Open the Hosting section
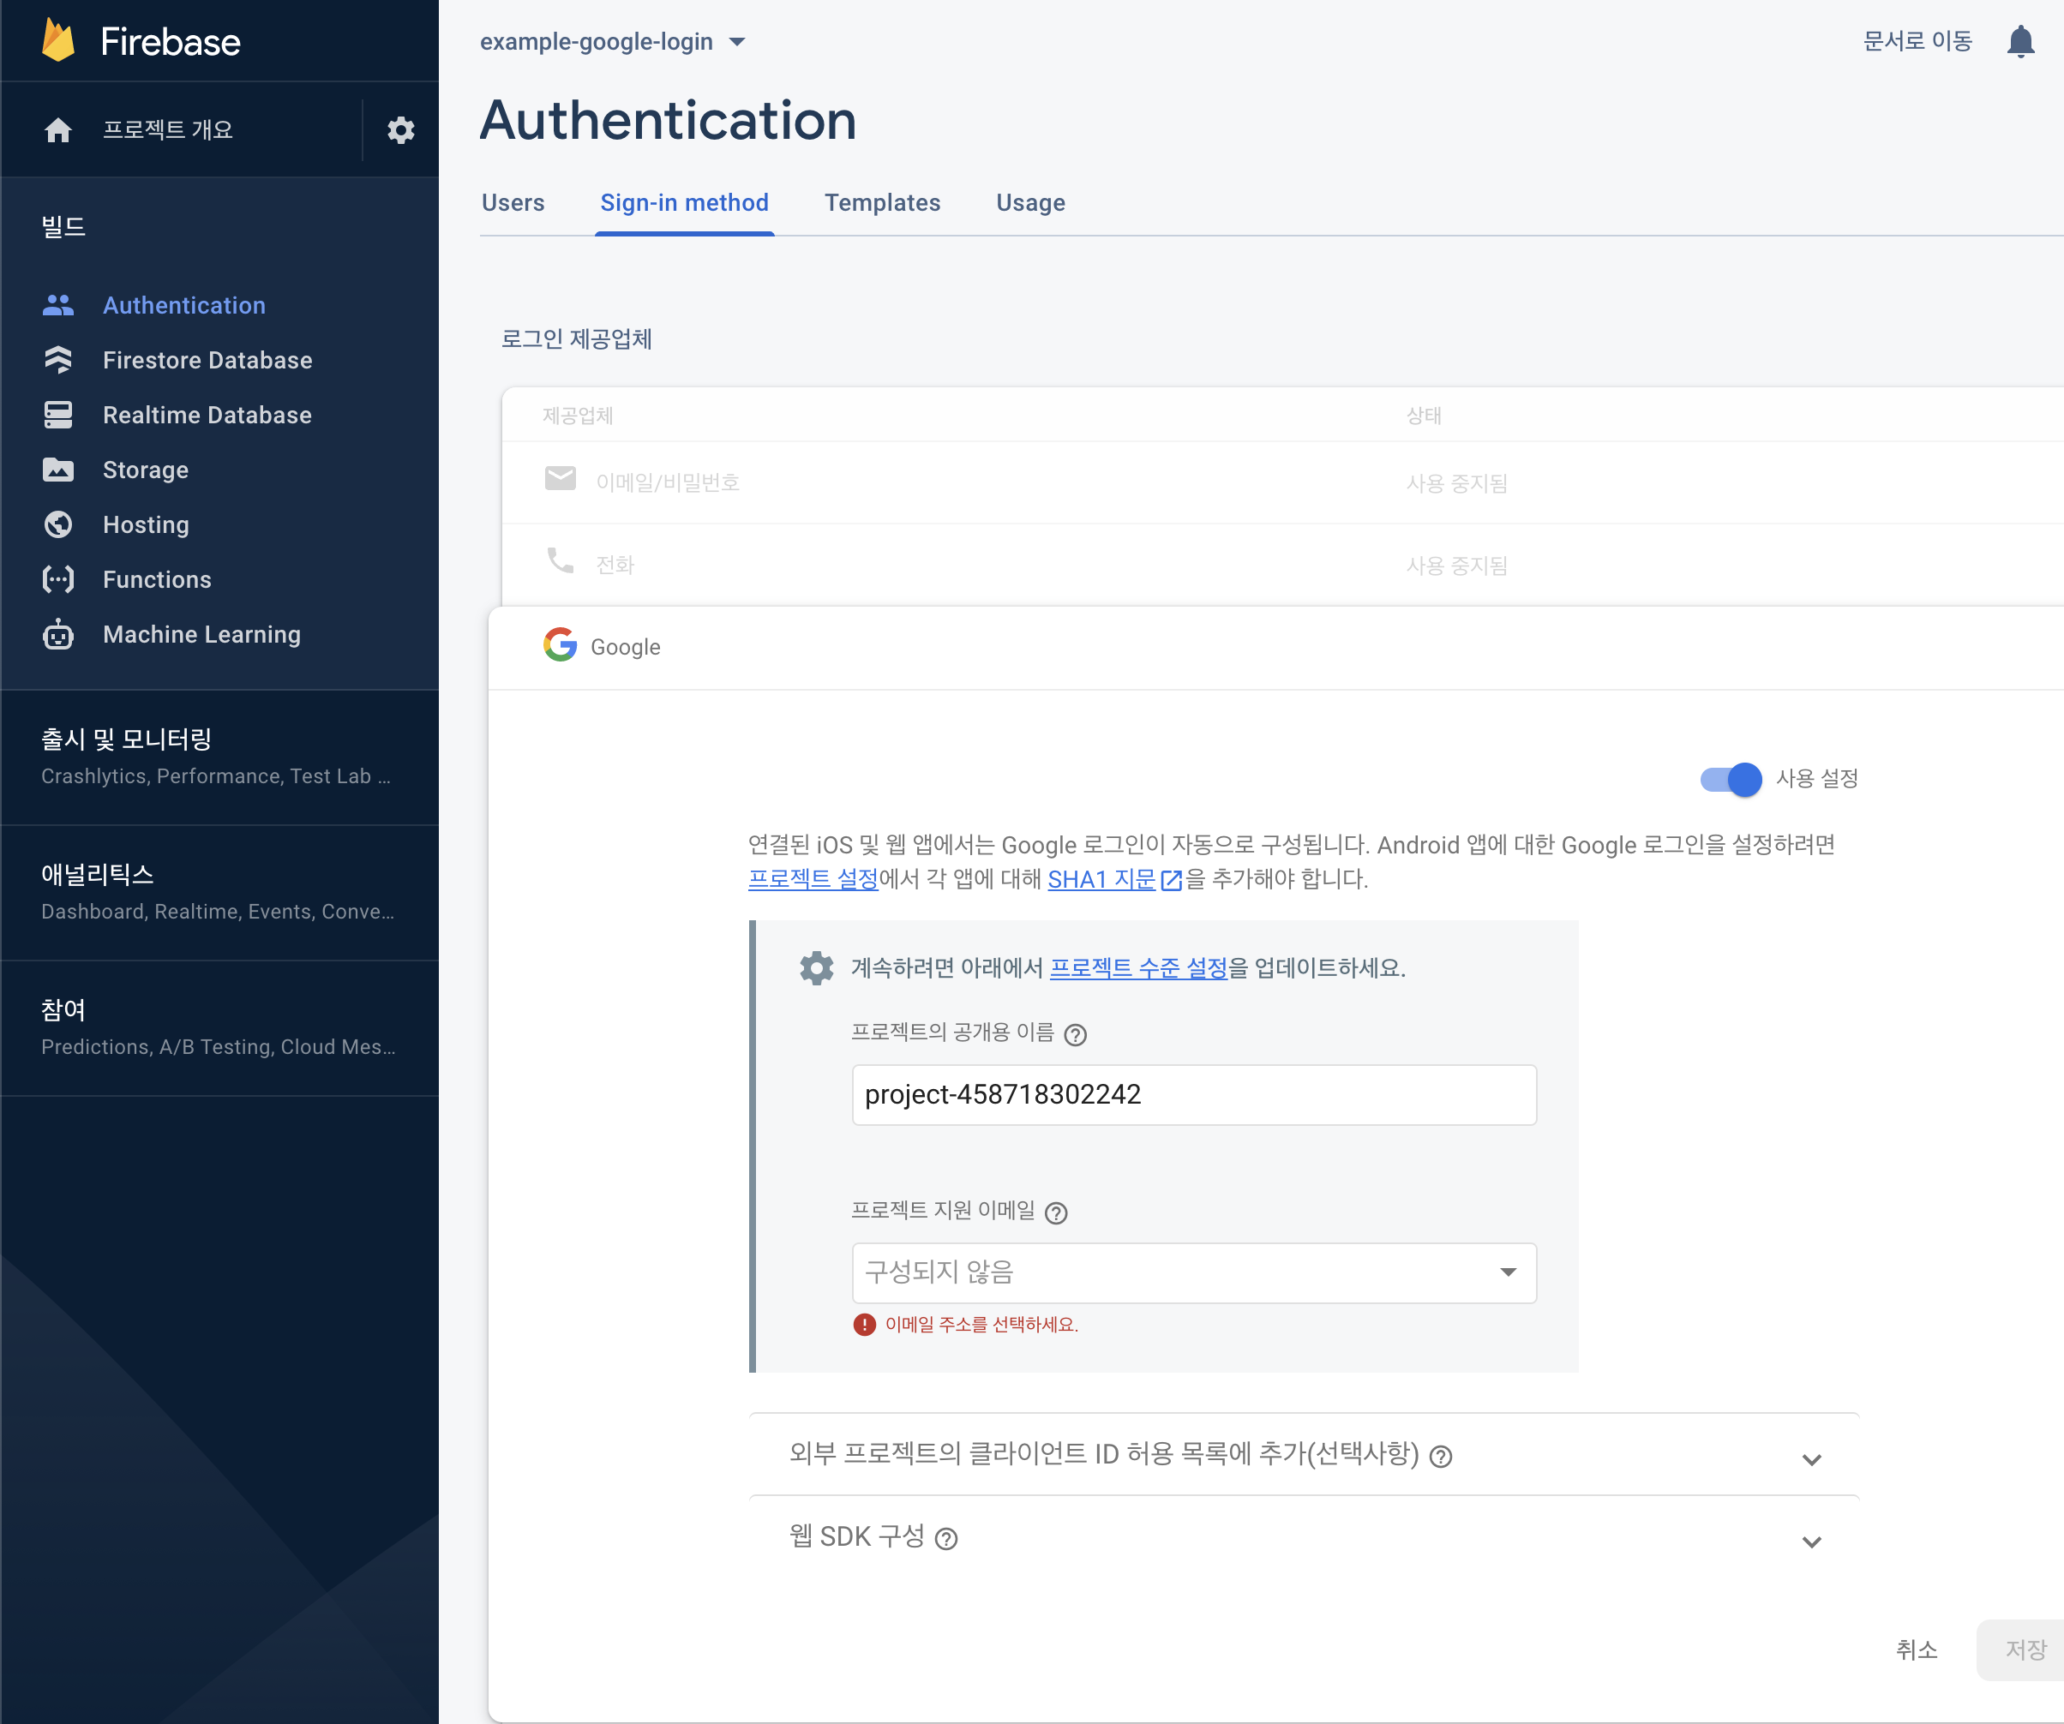2064x1724 pixels. click(146, 524)
